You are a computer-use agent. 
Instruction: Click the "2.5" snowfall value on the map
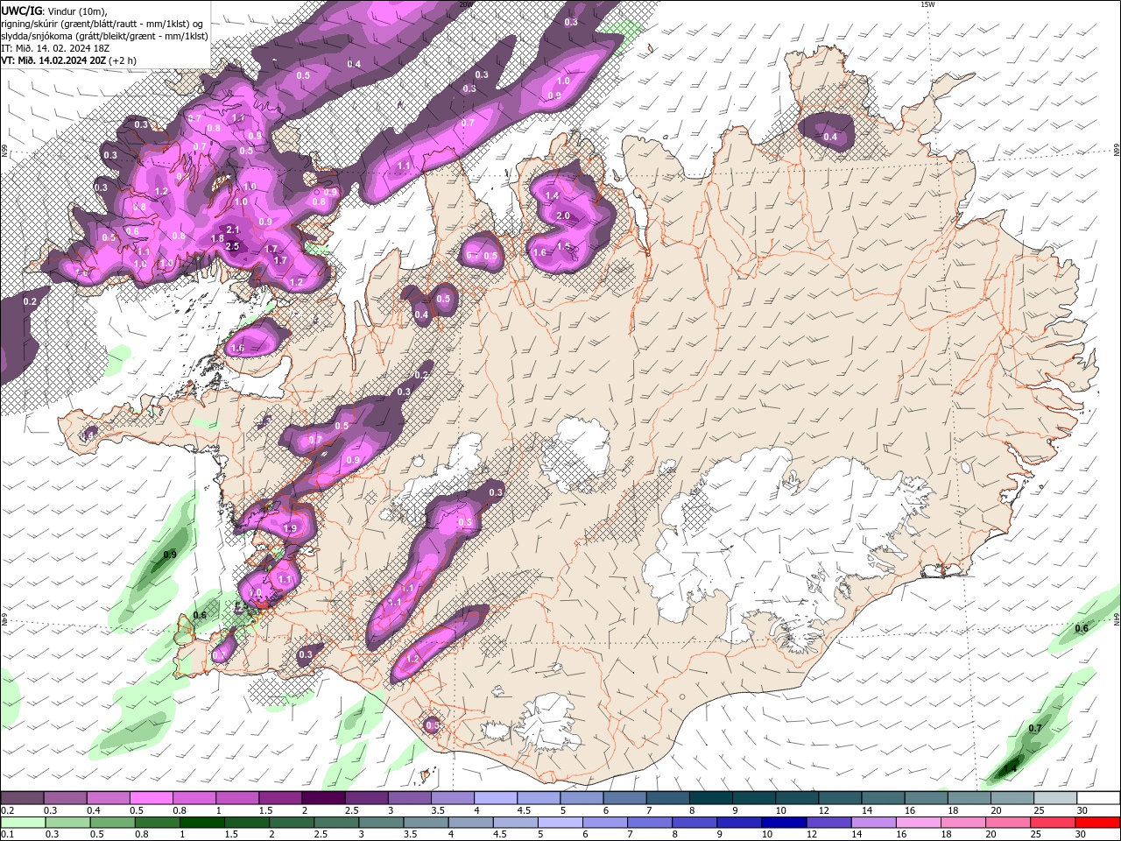point(232,246)
